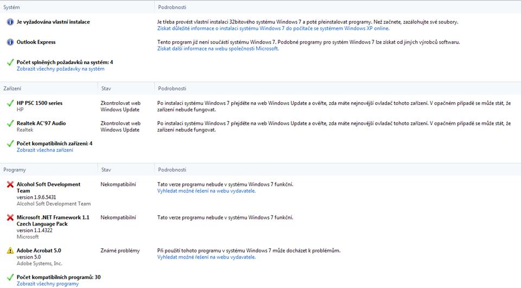Click the Realtek manufacturer label under AC'97 Audio

click(x=25, y=130)
